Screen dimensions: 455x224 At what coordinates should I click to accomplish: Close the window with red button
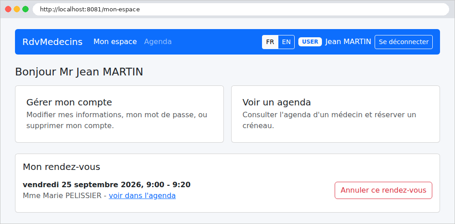coord(8,9)
